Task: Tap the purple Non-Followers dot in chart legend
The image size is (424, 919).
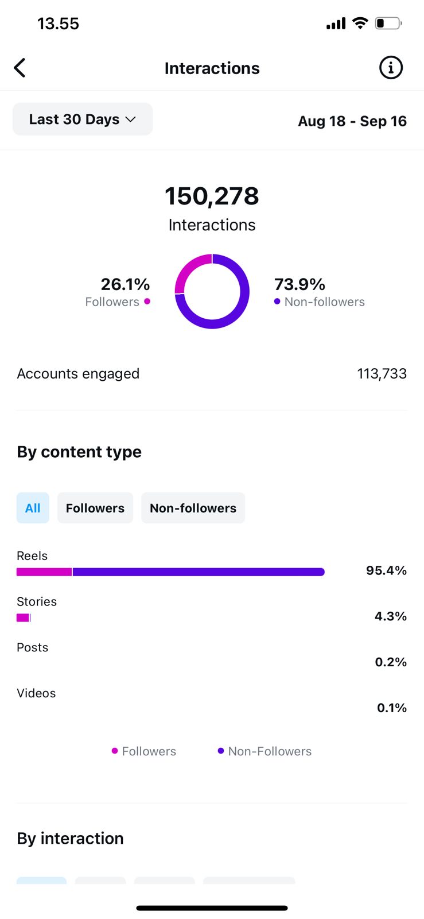Action: pyautogui.click(x=221, y=751)
